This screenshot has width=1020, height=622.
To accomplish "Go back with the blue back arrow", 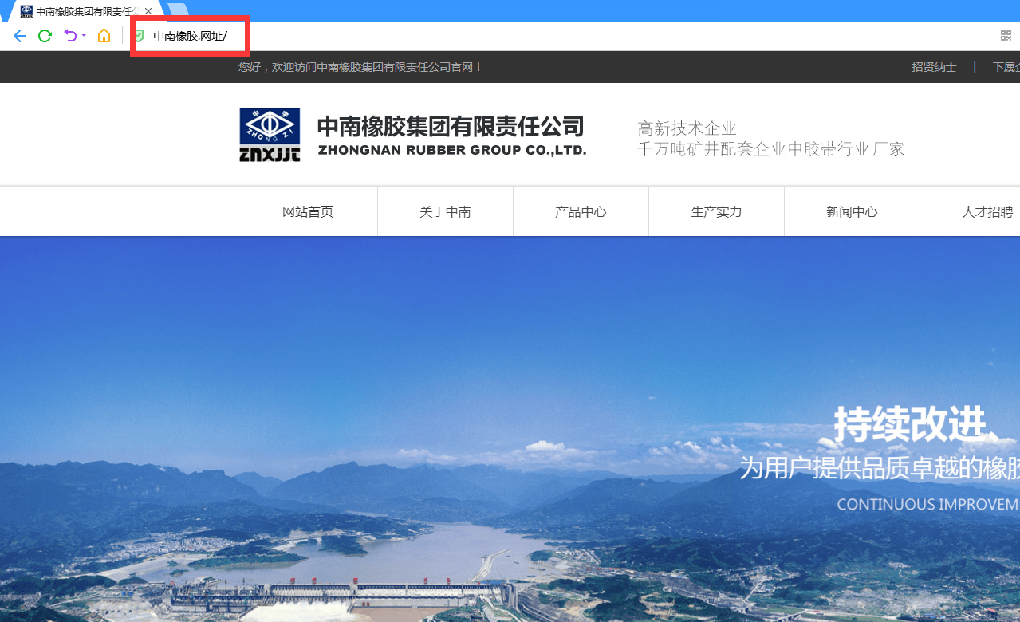I will 20,36.
